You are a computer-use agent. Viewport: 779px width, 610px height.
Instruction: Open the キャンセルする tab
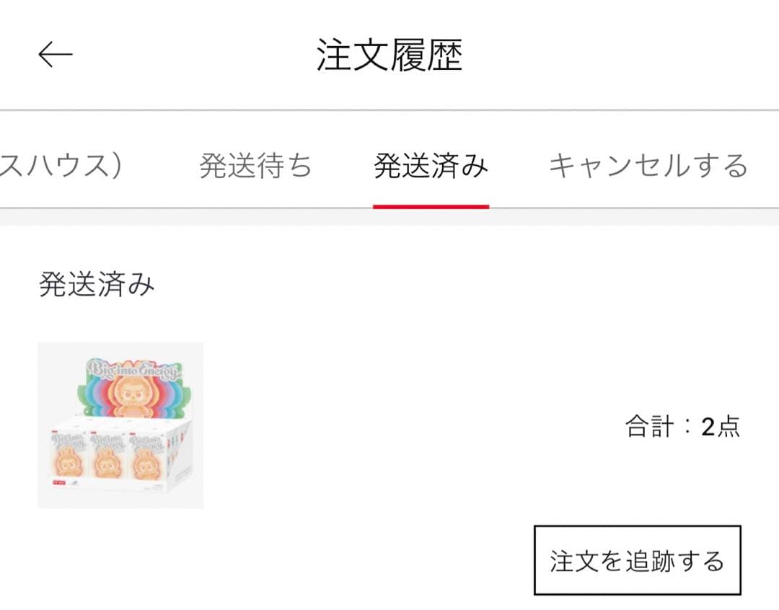coord(647,164)
